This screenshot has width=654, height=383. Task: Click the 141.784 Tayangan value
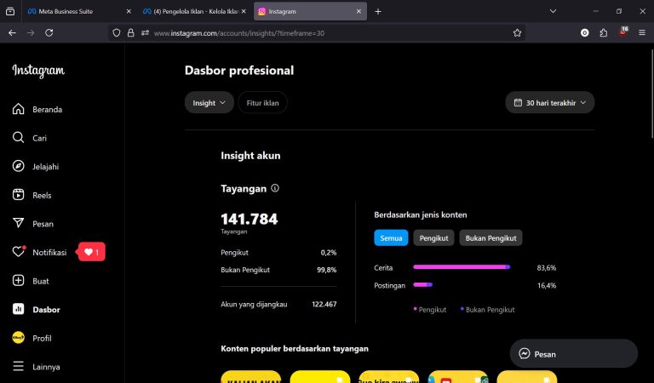click(249, 219)
